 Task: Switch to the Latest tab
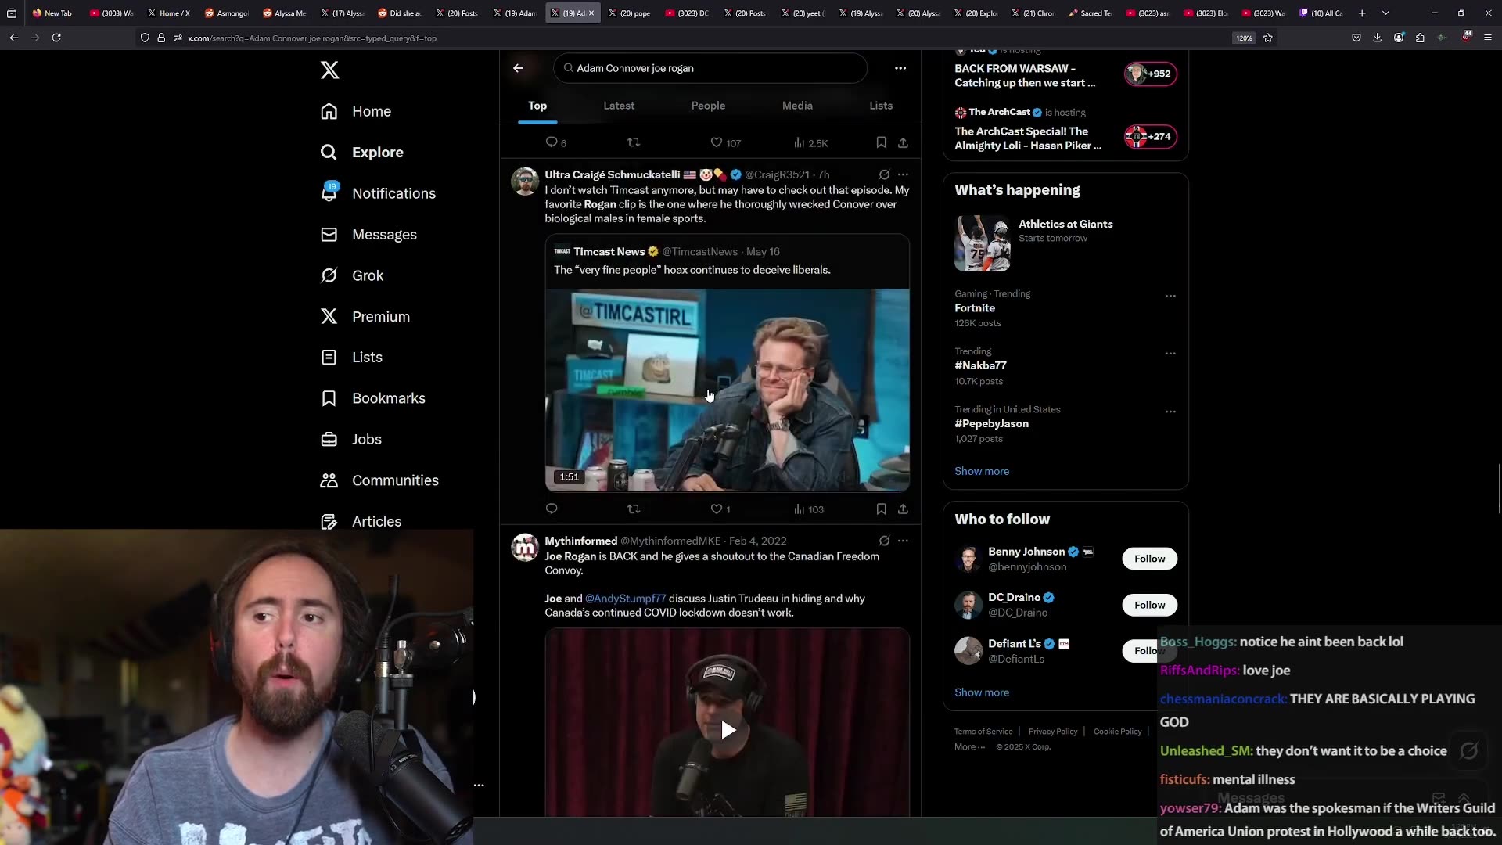tap(619, 106)
